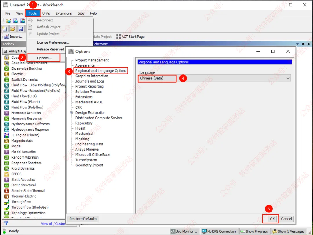Click the Fluid Flow (CFX) icon
Viewport: 313px width, 235px height.
[7, 96]
